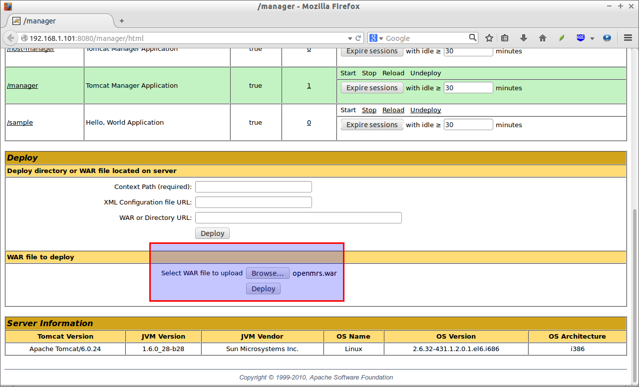639x387 pixels.
Task: Click the site identity globe icon
Action: [x=24, y=38]
